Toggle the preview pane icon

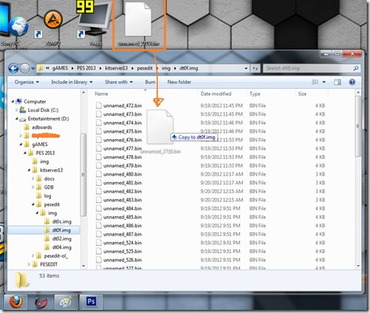[337, 82]
